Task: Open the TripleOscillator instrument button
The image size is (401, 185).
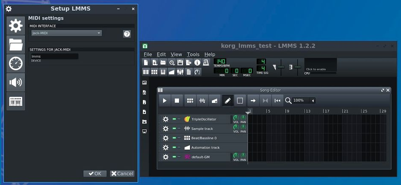Action: (206, 119)
